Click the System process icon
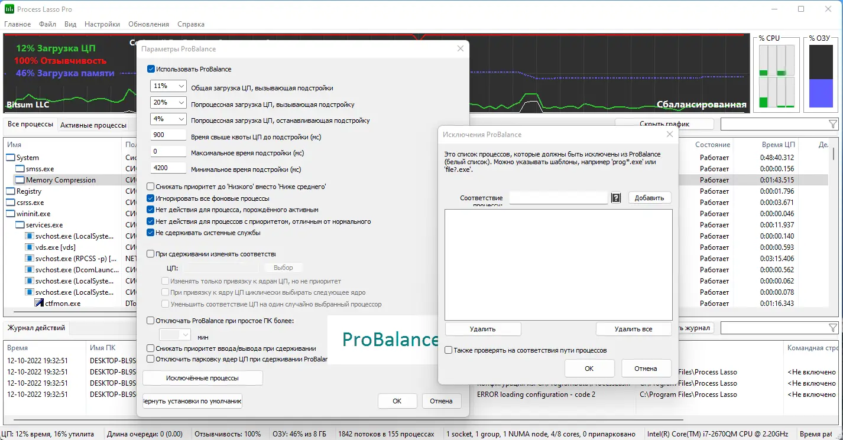The height and width of the screenshot is (440, 843). tap(11, 158)
